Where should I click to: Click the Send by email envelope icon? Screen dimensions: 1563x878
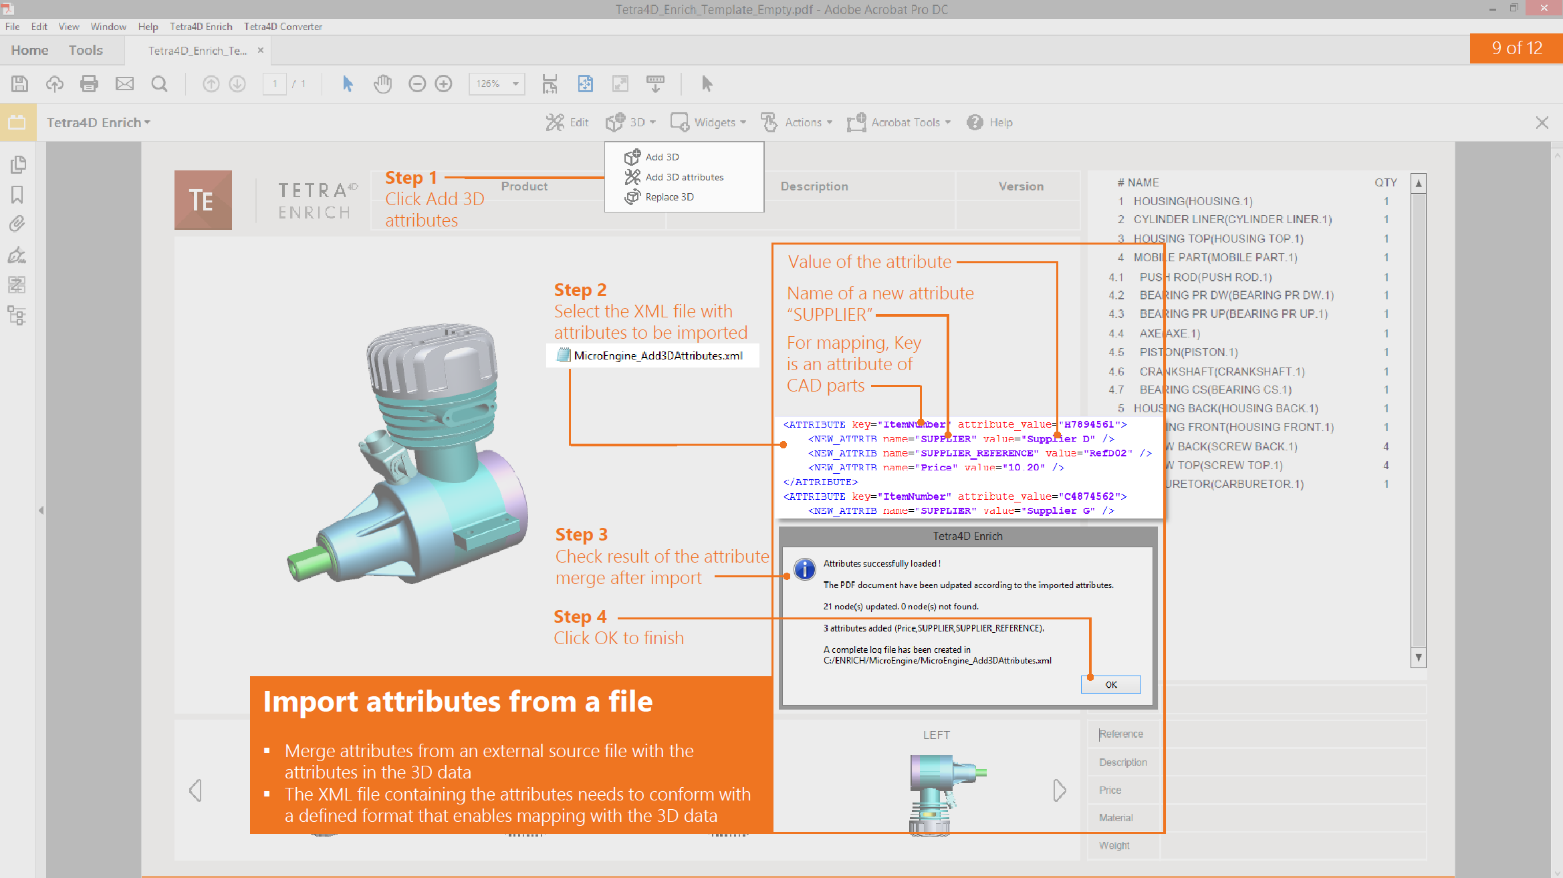pyautogui.click(x=124, y=84)
